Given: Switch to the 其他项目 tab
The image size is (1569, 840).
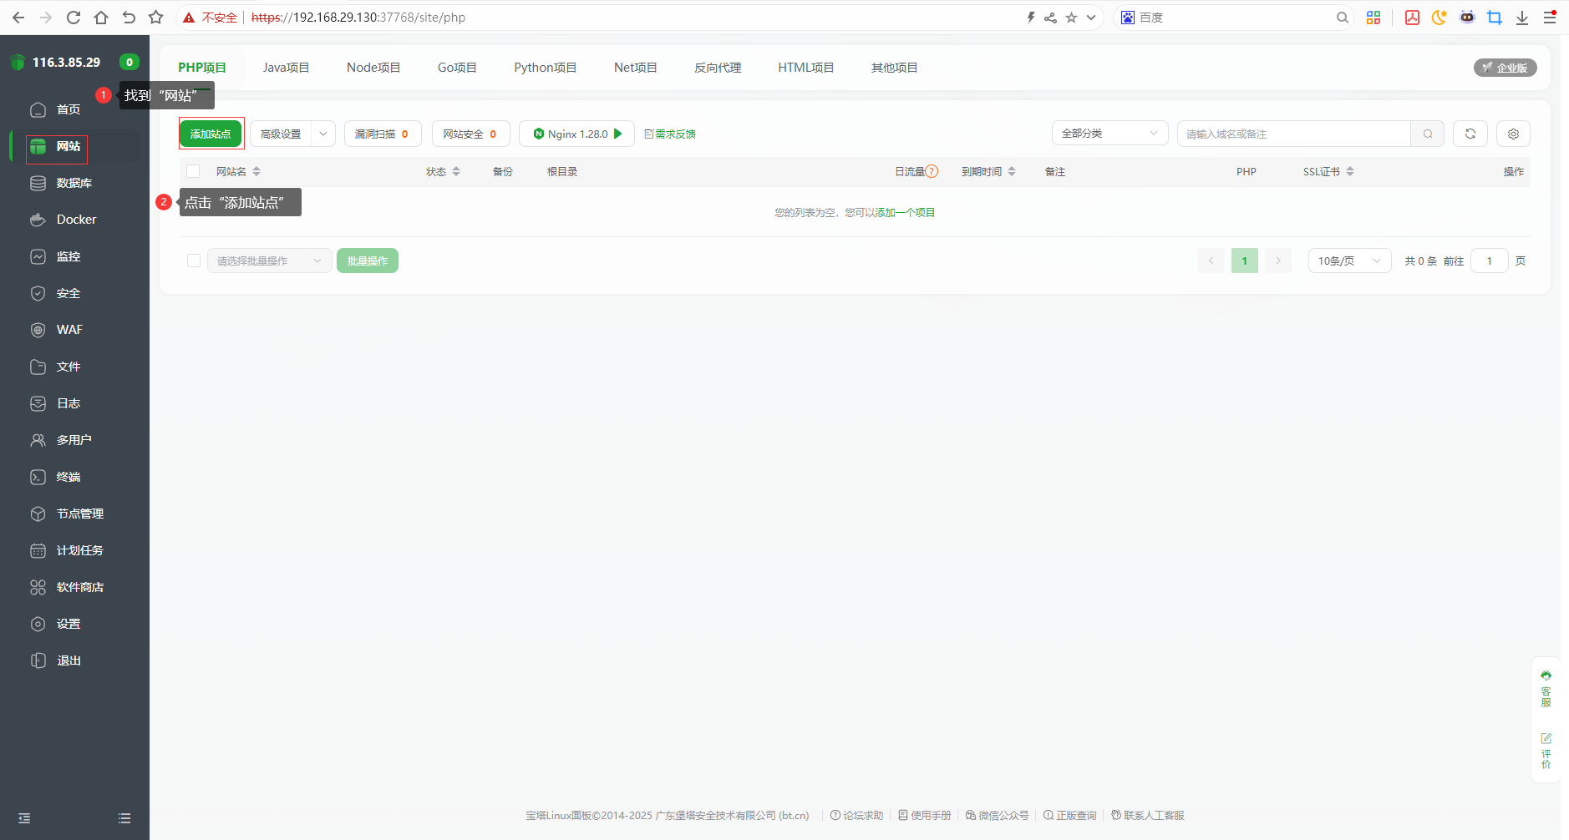Looking at the screenshot, I should coord(894,68).
